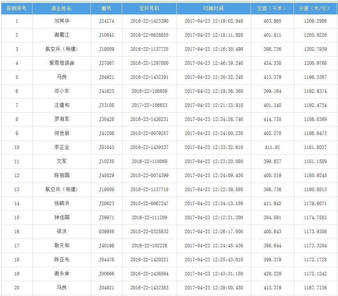
Task: Click the 空距（千米） column header
Action: tap(272, 8)
